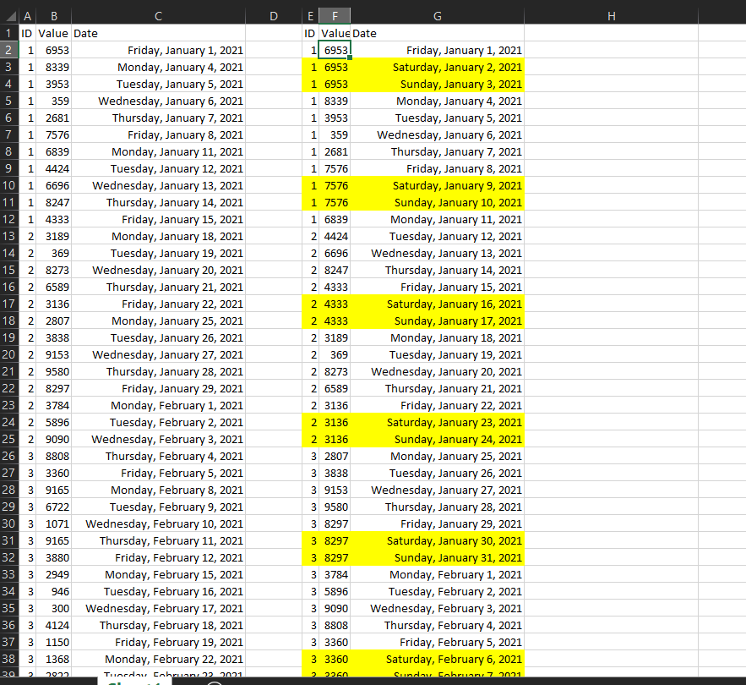Click cell Sunday, January 31, 2021
Viewport: 746px width, 685px height.
pos(438,557)
